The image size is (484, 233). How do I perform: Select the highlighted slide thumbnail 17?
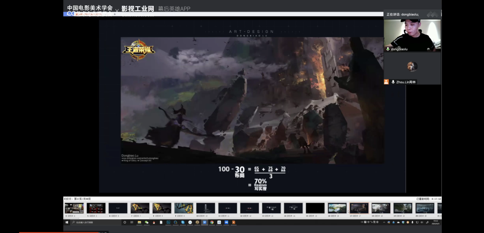pos(359,208)
